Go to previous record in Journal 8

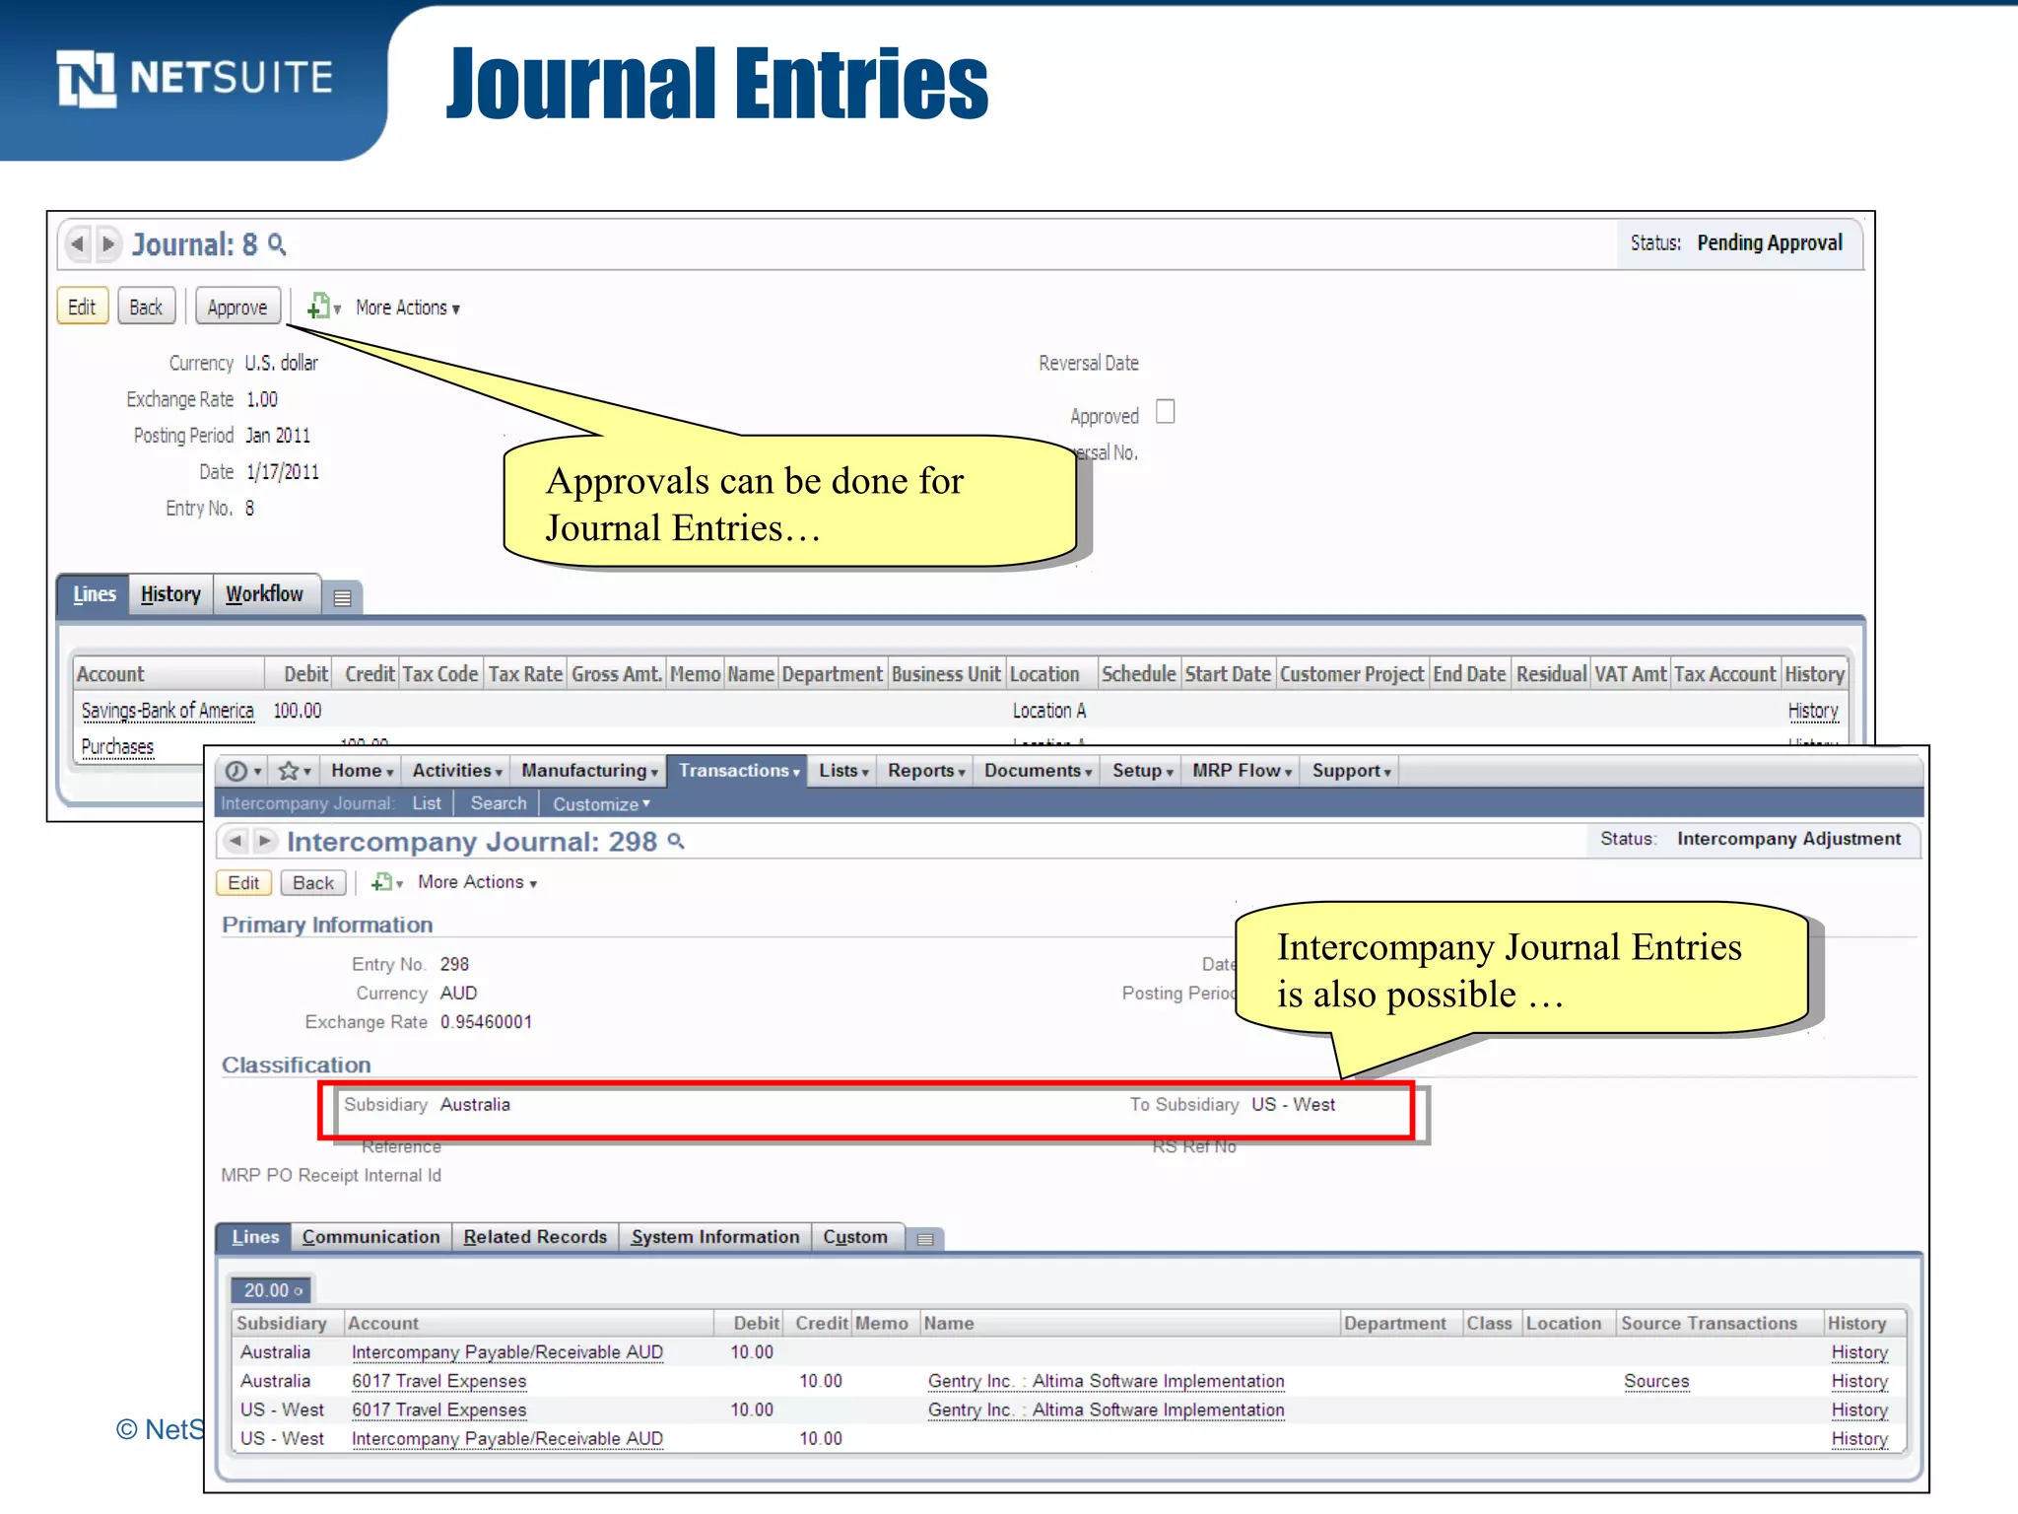(78, 243)
